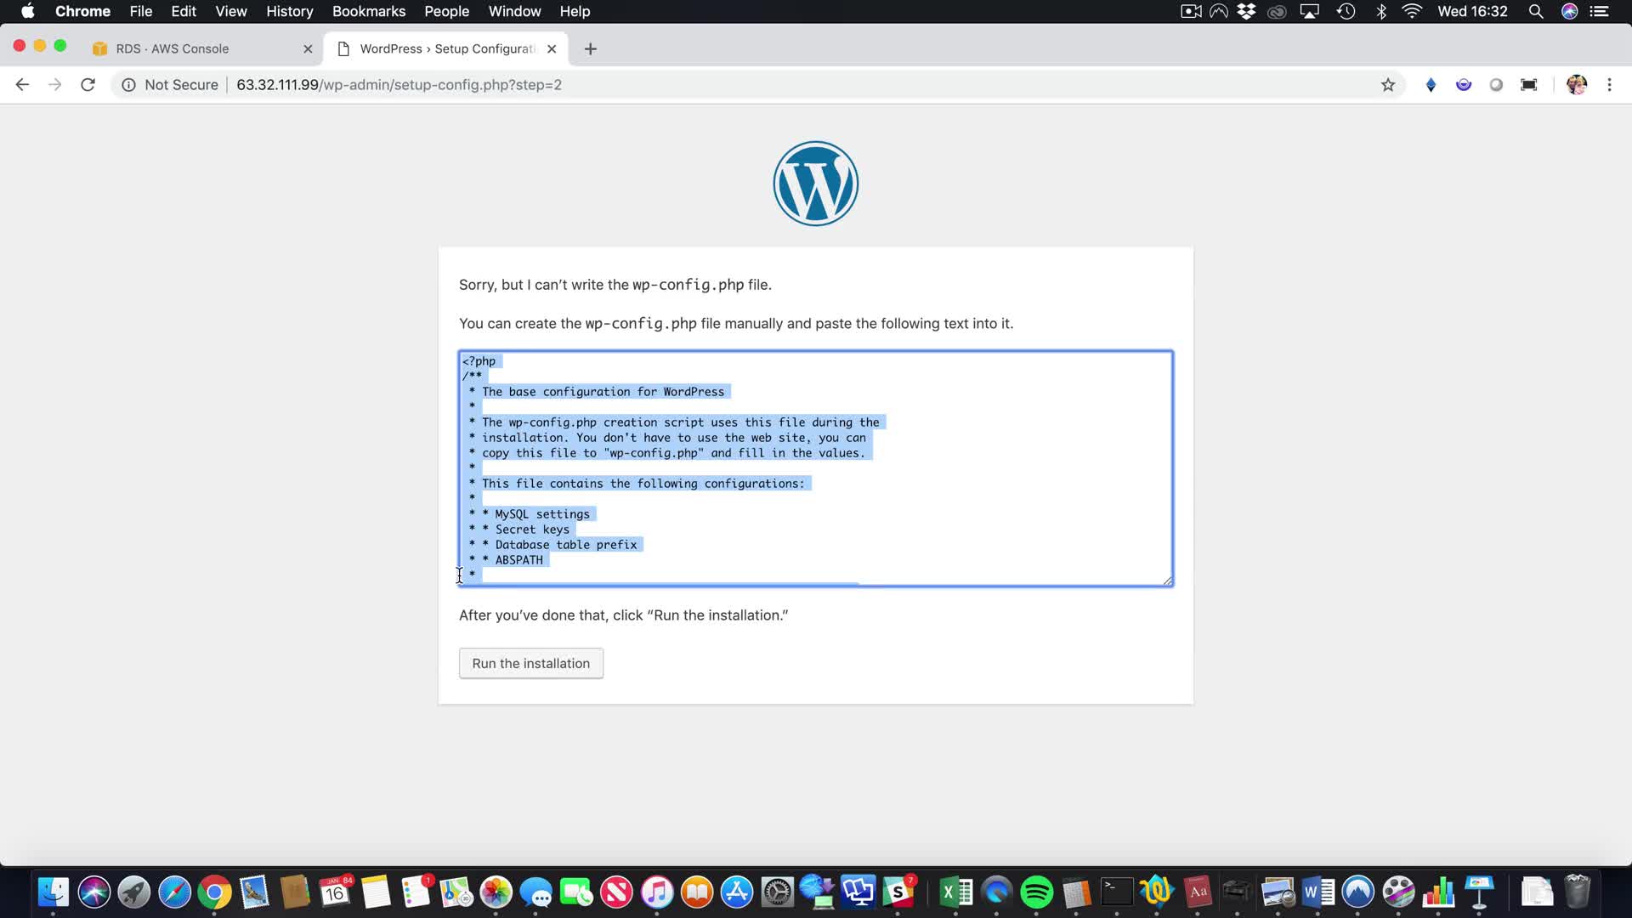Click the browser reload page icon
The image size is (1632, 918).
[88, 85]
